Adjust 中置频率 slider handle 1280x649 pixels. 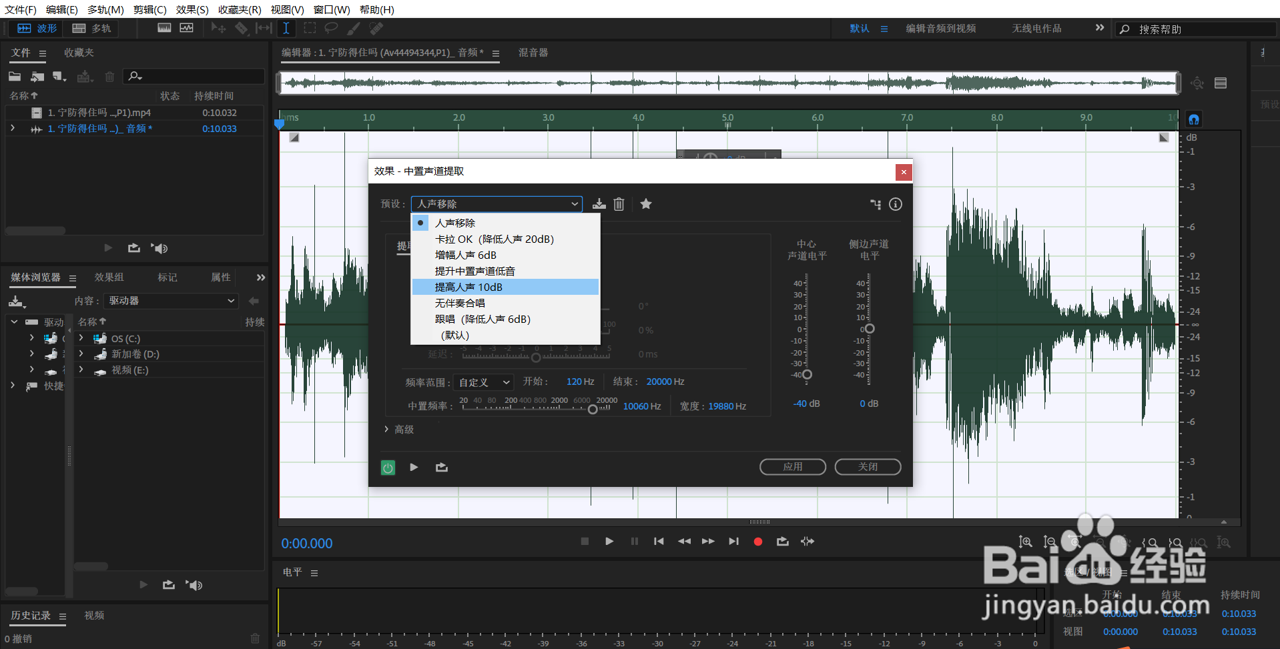[593, 410]
